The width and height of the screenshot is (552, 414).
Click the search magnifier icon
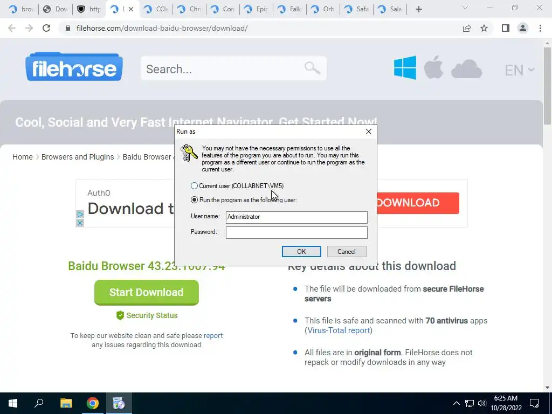(x=312, y=68)
